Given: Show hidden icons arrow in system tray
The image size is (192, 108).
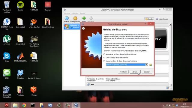Looking at the screenshot, I should tap(163, 105).
